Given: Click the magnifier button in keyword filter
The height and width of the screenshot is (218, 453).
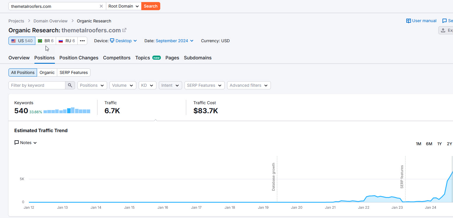Looking at the screenshot, I should click(70, 85).
